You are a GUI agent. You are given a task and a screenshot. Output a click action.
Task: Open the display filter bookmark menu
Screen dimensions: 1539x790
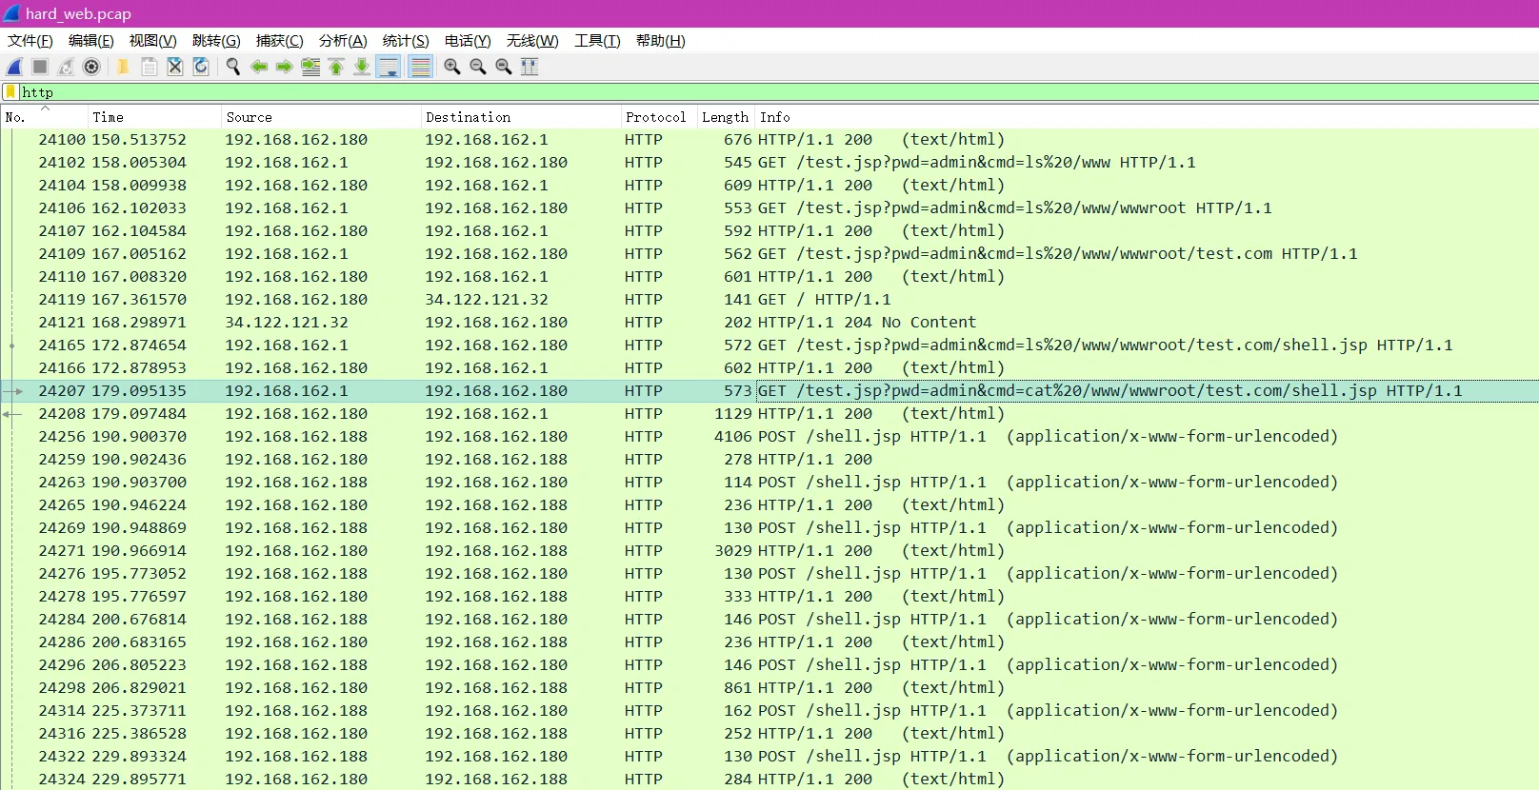tap(10, 92)
